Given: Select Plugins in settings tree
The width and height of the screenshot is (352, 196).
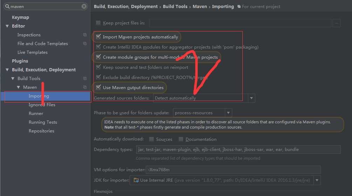Looking at the screenshot, I should point(20,61).
